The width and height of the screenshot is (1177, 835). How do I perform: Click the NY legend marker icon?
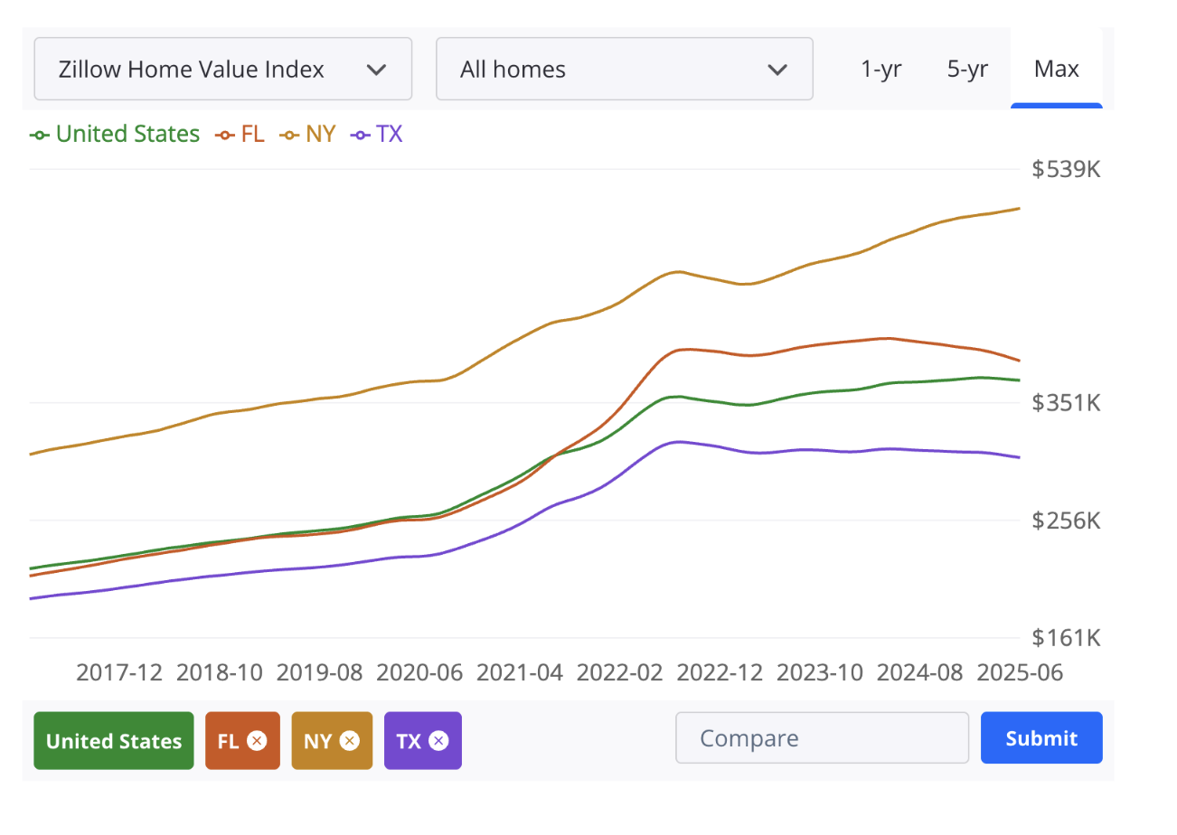[x=289, y=135]
